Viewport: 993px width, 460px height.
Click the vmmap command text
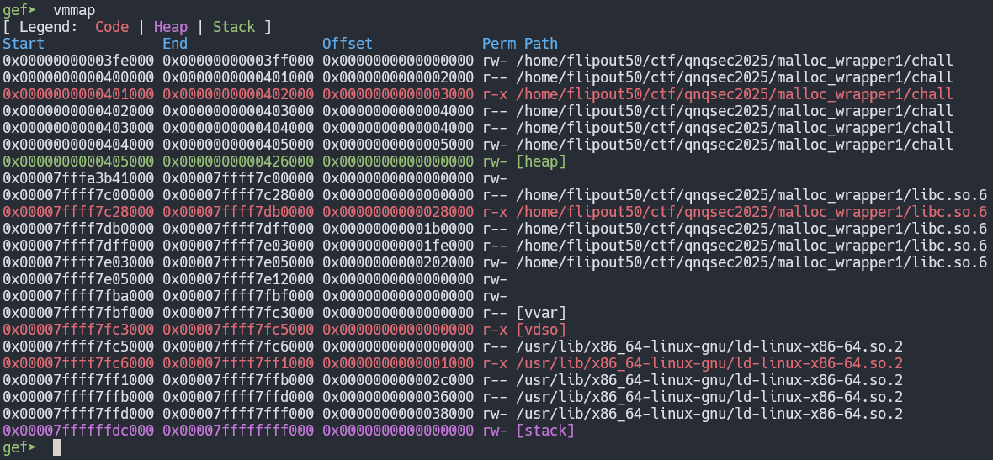point(77,9)
